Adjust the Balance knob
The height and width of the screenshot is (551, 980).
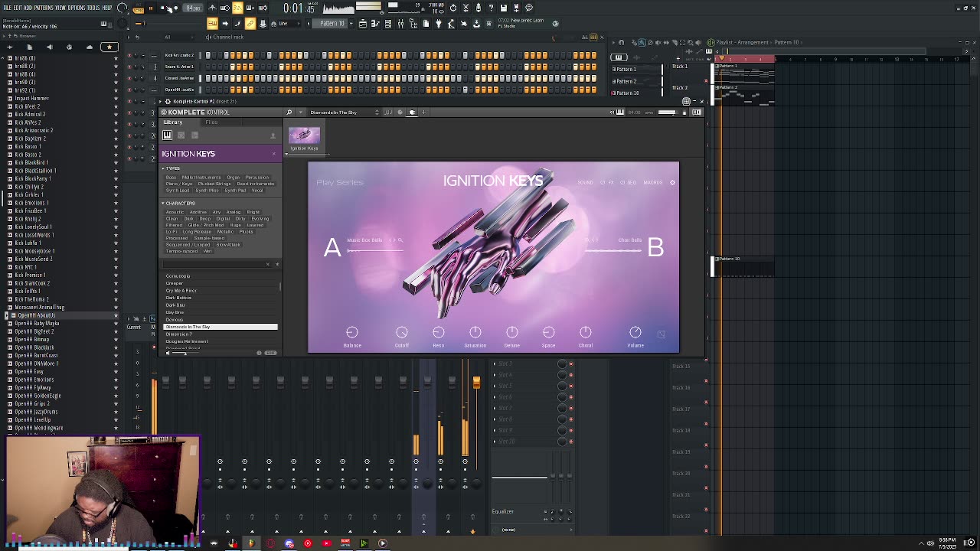click(x=352, y=332)
